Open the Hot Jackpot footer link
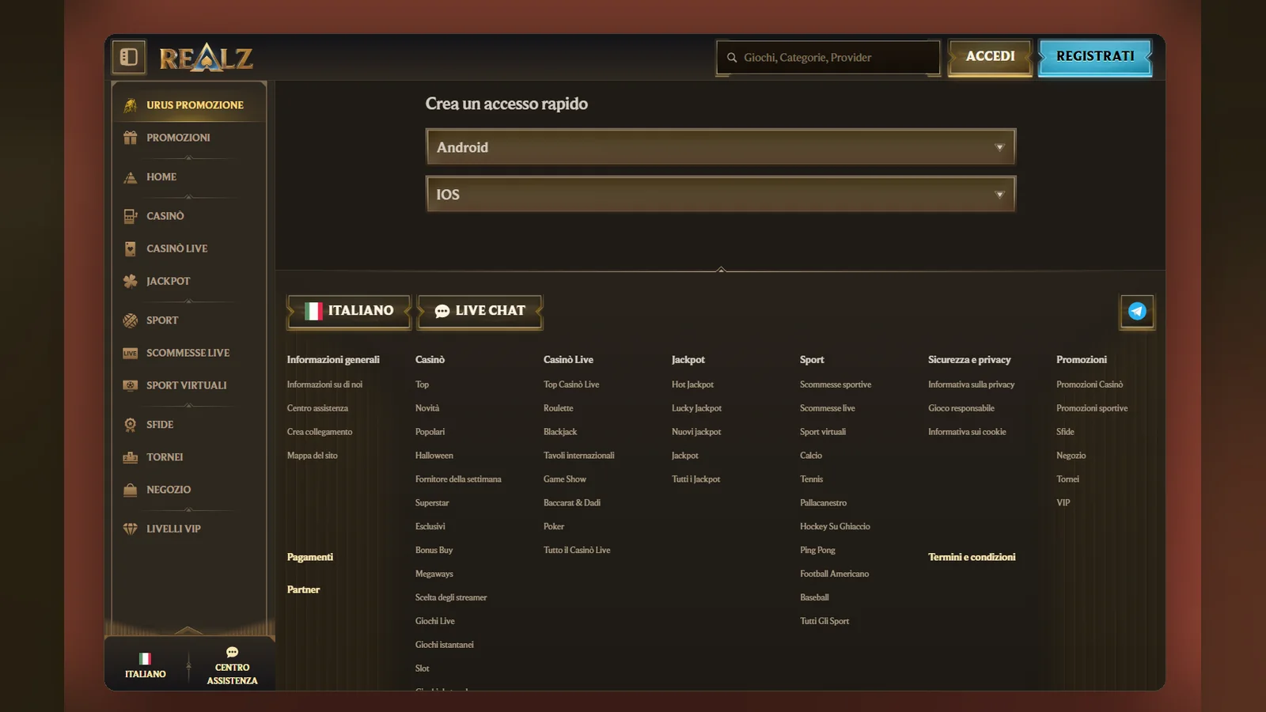 692,384
